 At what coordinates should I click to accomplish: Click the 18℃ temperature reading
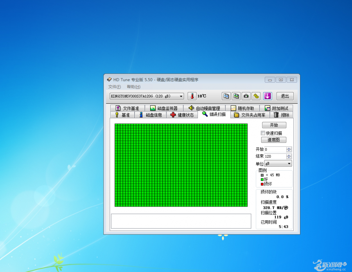(202, 96)
